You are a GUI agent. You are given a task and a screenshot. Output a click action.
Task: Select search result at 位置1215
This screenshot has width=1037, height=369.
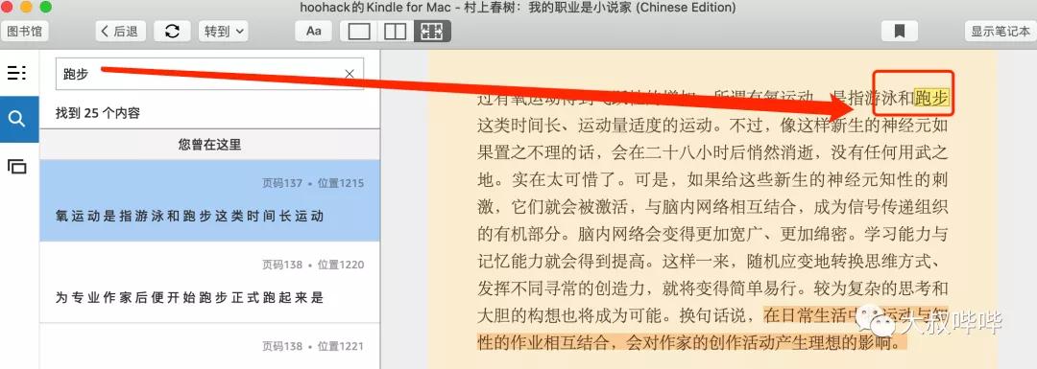(x=209, y=200)
